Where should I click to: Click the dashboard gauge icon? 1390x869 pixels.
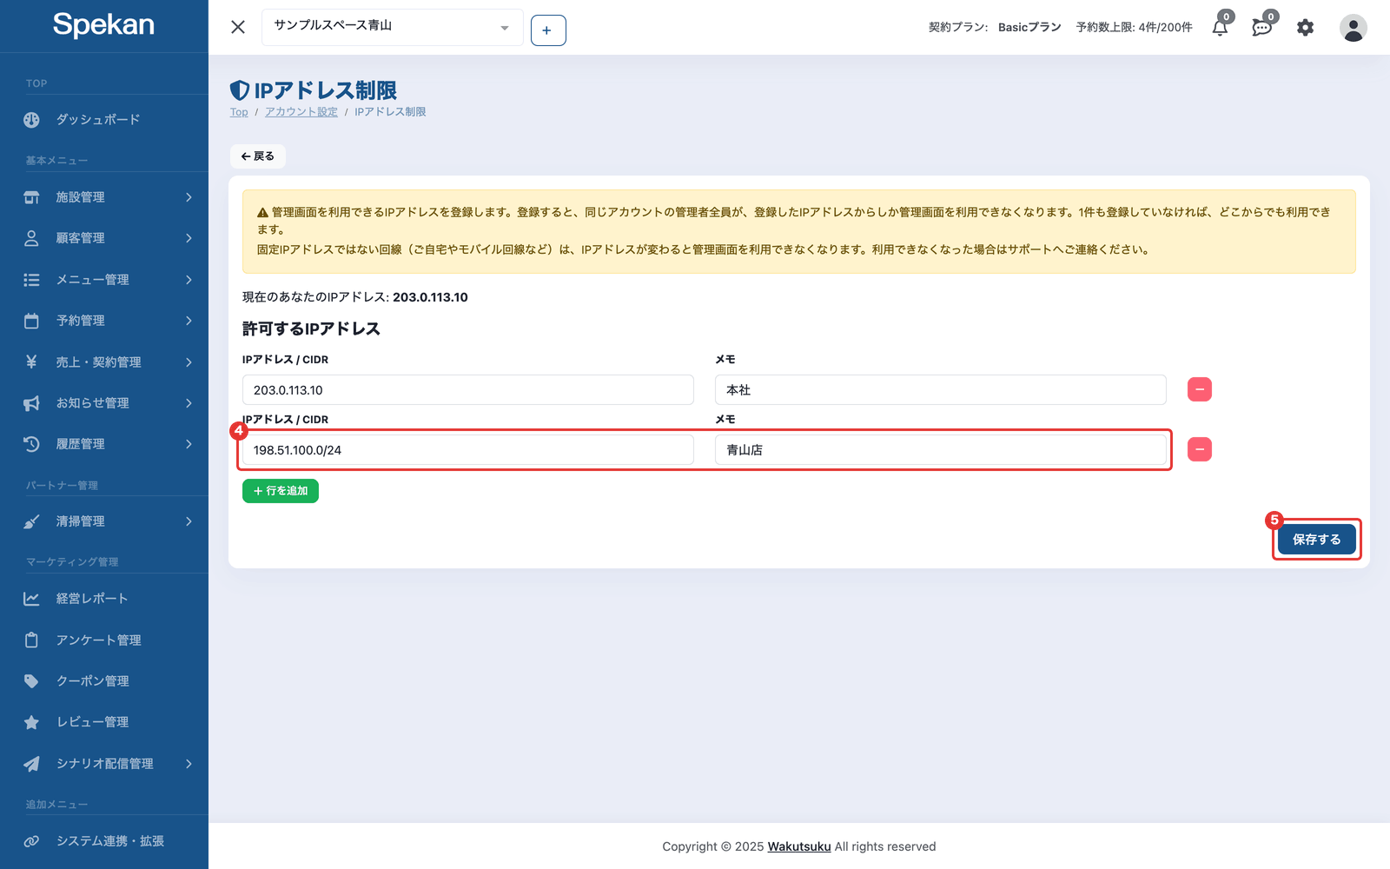31,120
